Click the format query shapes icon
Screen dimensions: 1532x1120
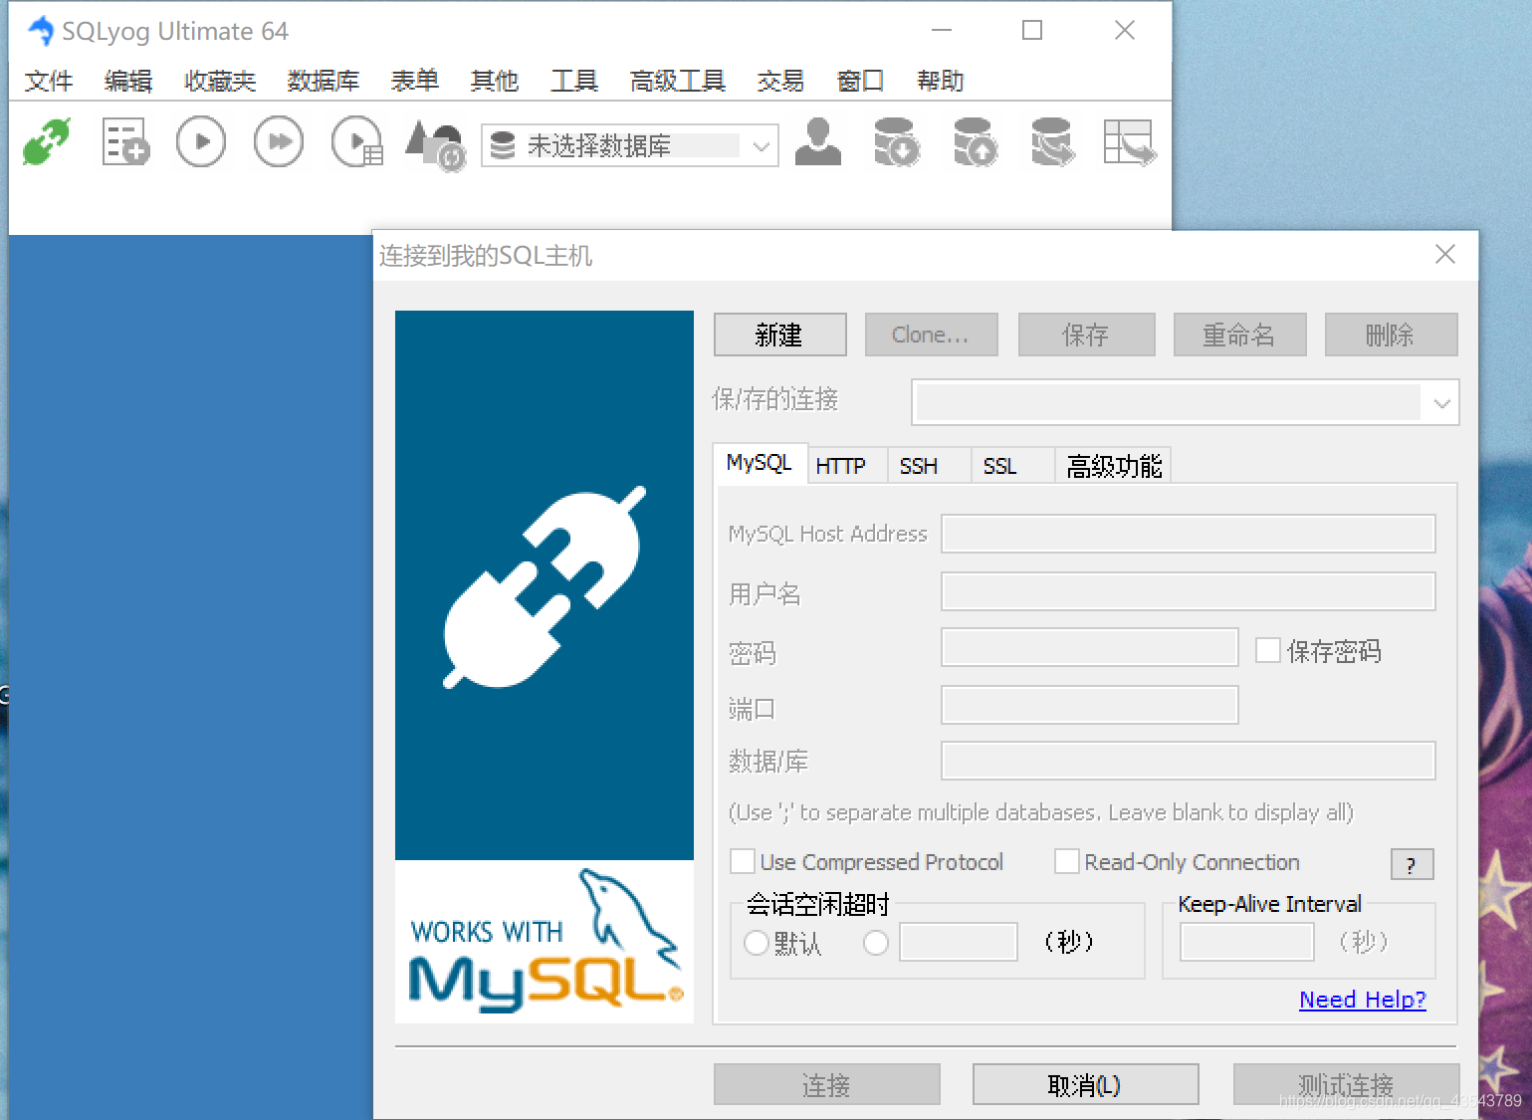point(436,144)
